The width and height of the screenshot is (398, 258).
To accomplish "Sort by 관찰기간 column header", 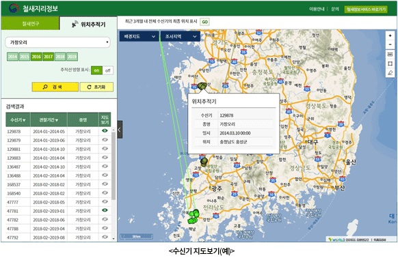I will coord(49,119).
